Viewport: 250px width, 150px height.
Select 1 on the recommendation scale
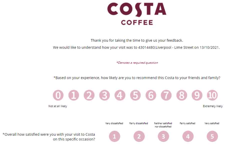pos(74,95)
